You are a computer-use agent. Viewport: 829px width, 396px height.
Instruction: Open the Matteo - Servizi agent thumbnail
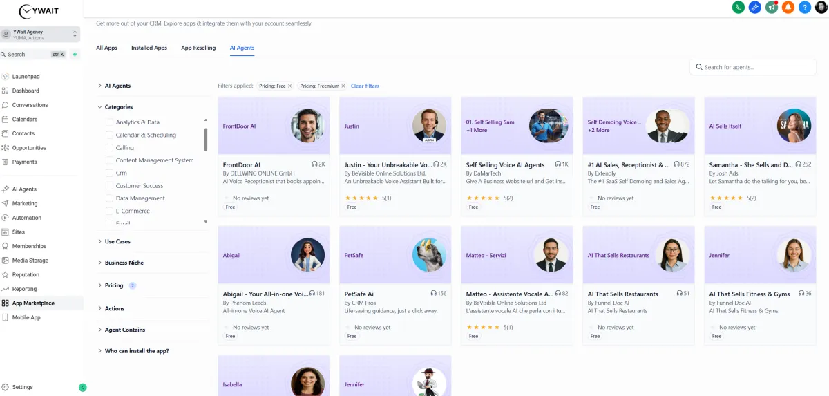[x=551, y=255]
